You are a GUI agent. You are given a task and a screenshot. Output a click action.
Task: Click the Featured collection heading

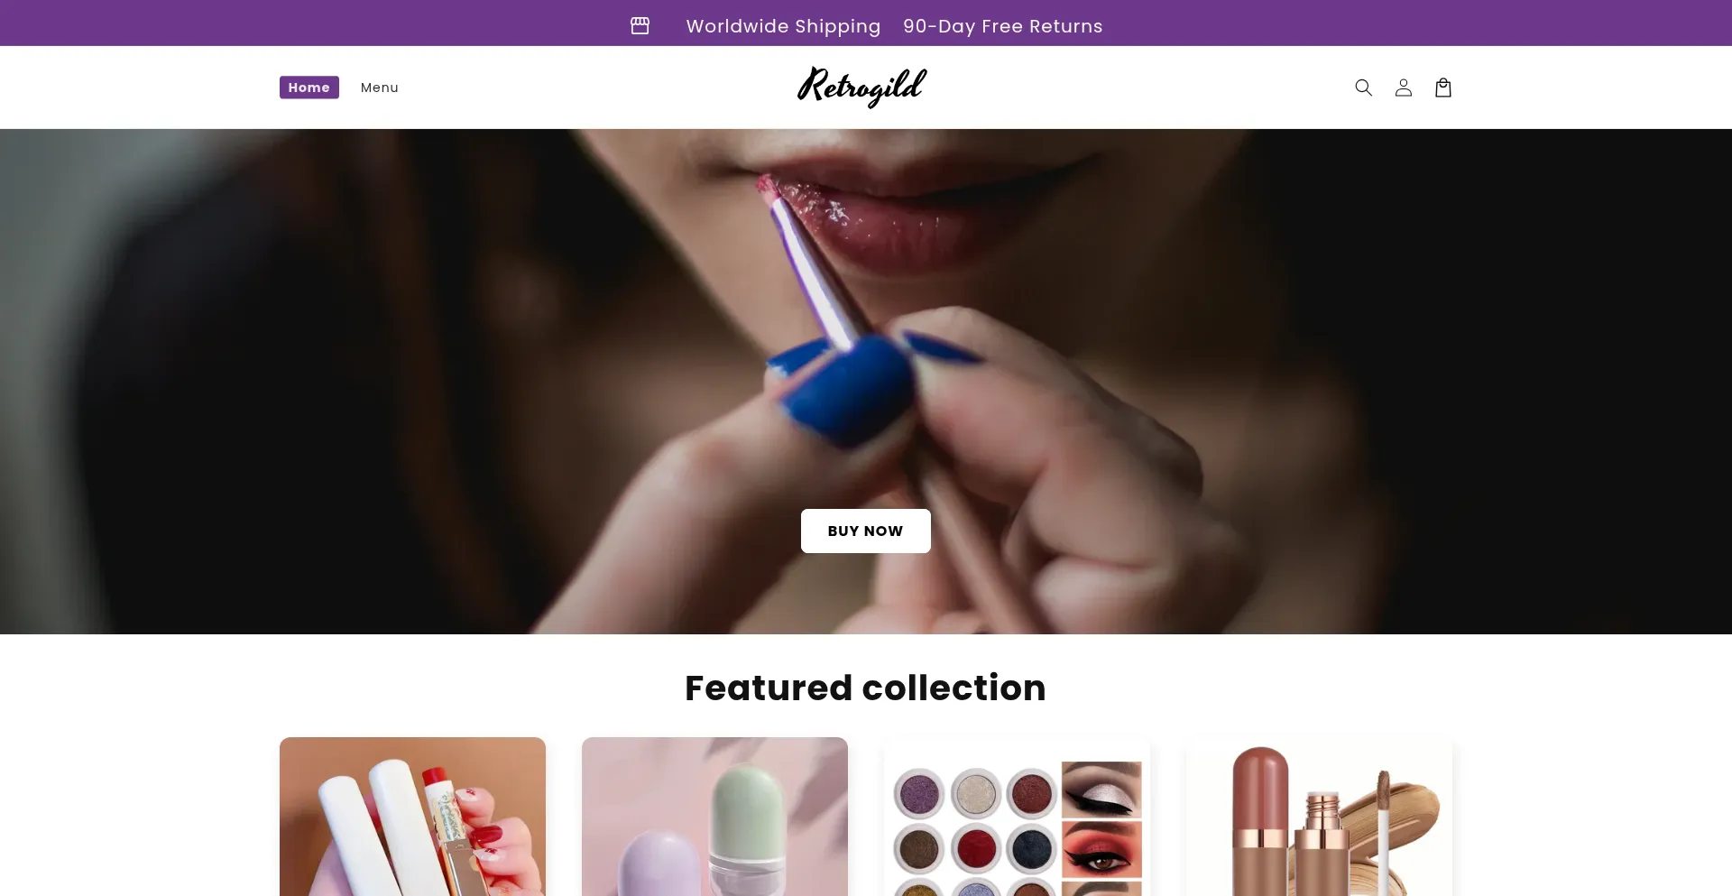point(866,688)
